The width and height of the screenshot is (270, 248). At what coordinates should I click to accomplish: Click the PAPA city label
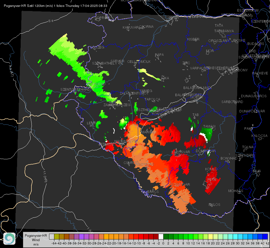[x=159, y=55]
